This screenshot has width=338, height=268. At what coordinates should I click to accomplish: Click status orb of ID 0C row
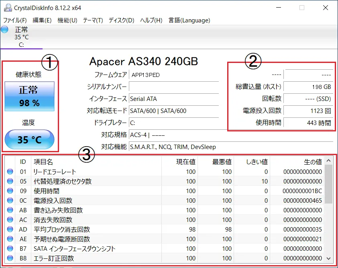10,200
